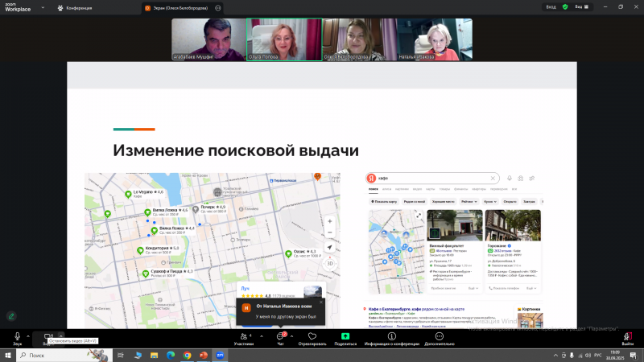Open Информация о конференции

coord(390,338)
